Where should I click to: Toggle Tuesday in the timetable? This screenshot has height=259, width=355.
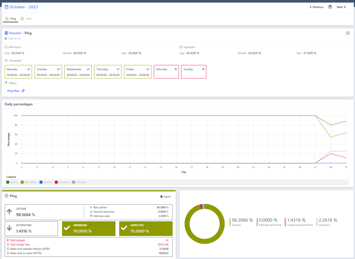click(48, 72)
